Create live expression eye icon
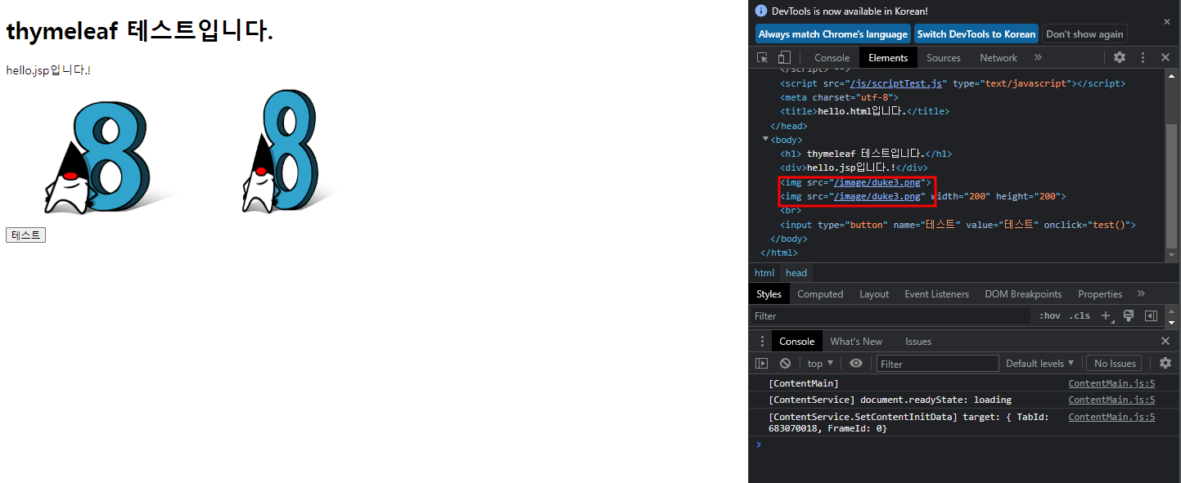1181x483 pixels. 856,363
